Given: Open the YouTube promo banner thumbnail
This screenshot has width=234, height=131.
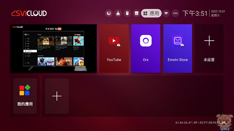Looking at the screenshot, I should (53, 49).
